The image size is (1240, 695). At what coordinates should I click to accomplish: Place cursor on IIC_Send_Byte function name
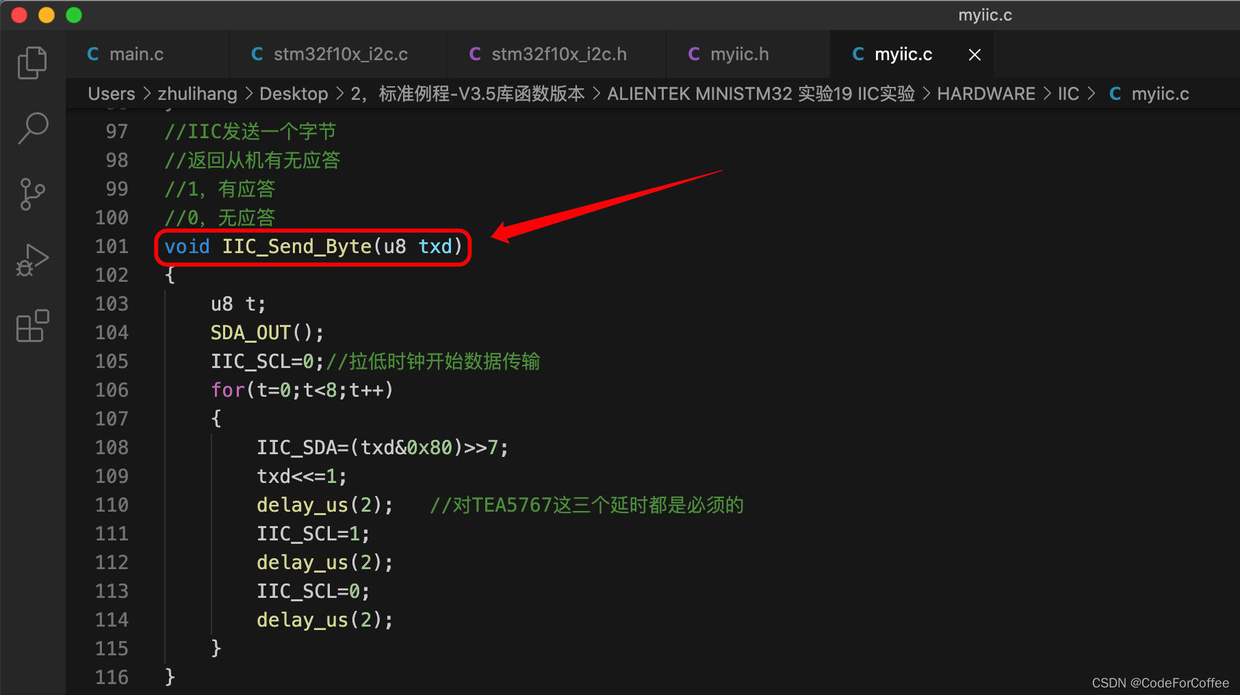click(x=296, y=246)
